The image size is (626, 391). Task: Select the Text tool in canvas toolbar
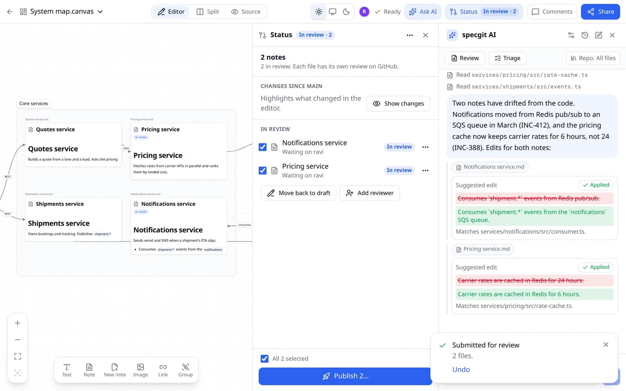pyautogui.click(x=67, y=370)
